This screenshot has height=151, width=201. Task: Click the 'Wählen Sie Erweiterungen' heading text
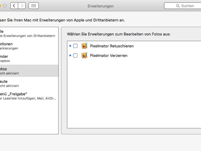(119, 34)
